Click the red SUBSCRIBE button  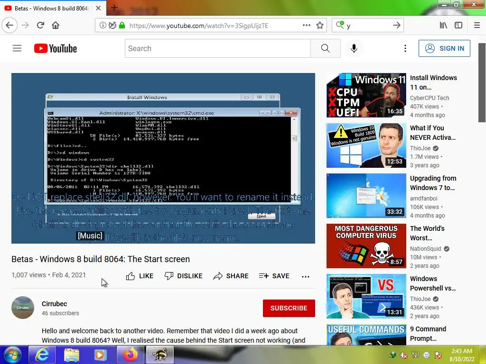(x=289, y=308)
